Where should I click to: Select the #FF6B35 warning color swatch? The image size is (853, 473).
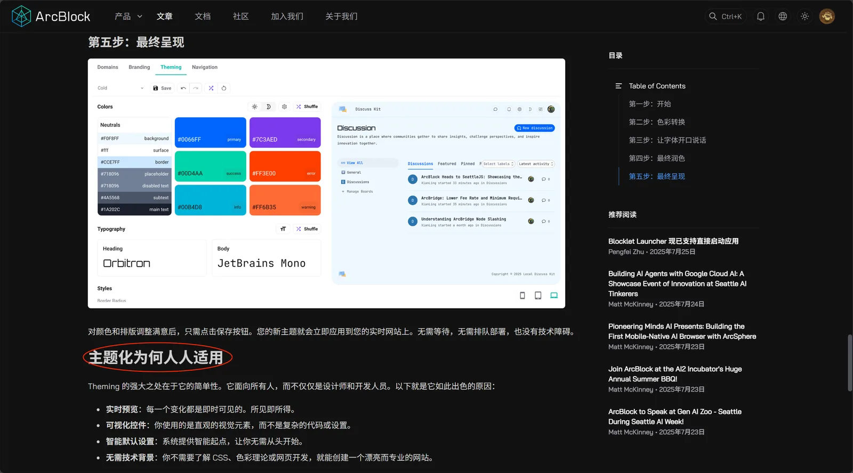click(x=285, y=200)
